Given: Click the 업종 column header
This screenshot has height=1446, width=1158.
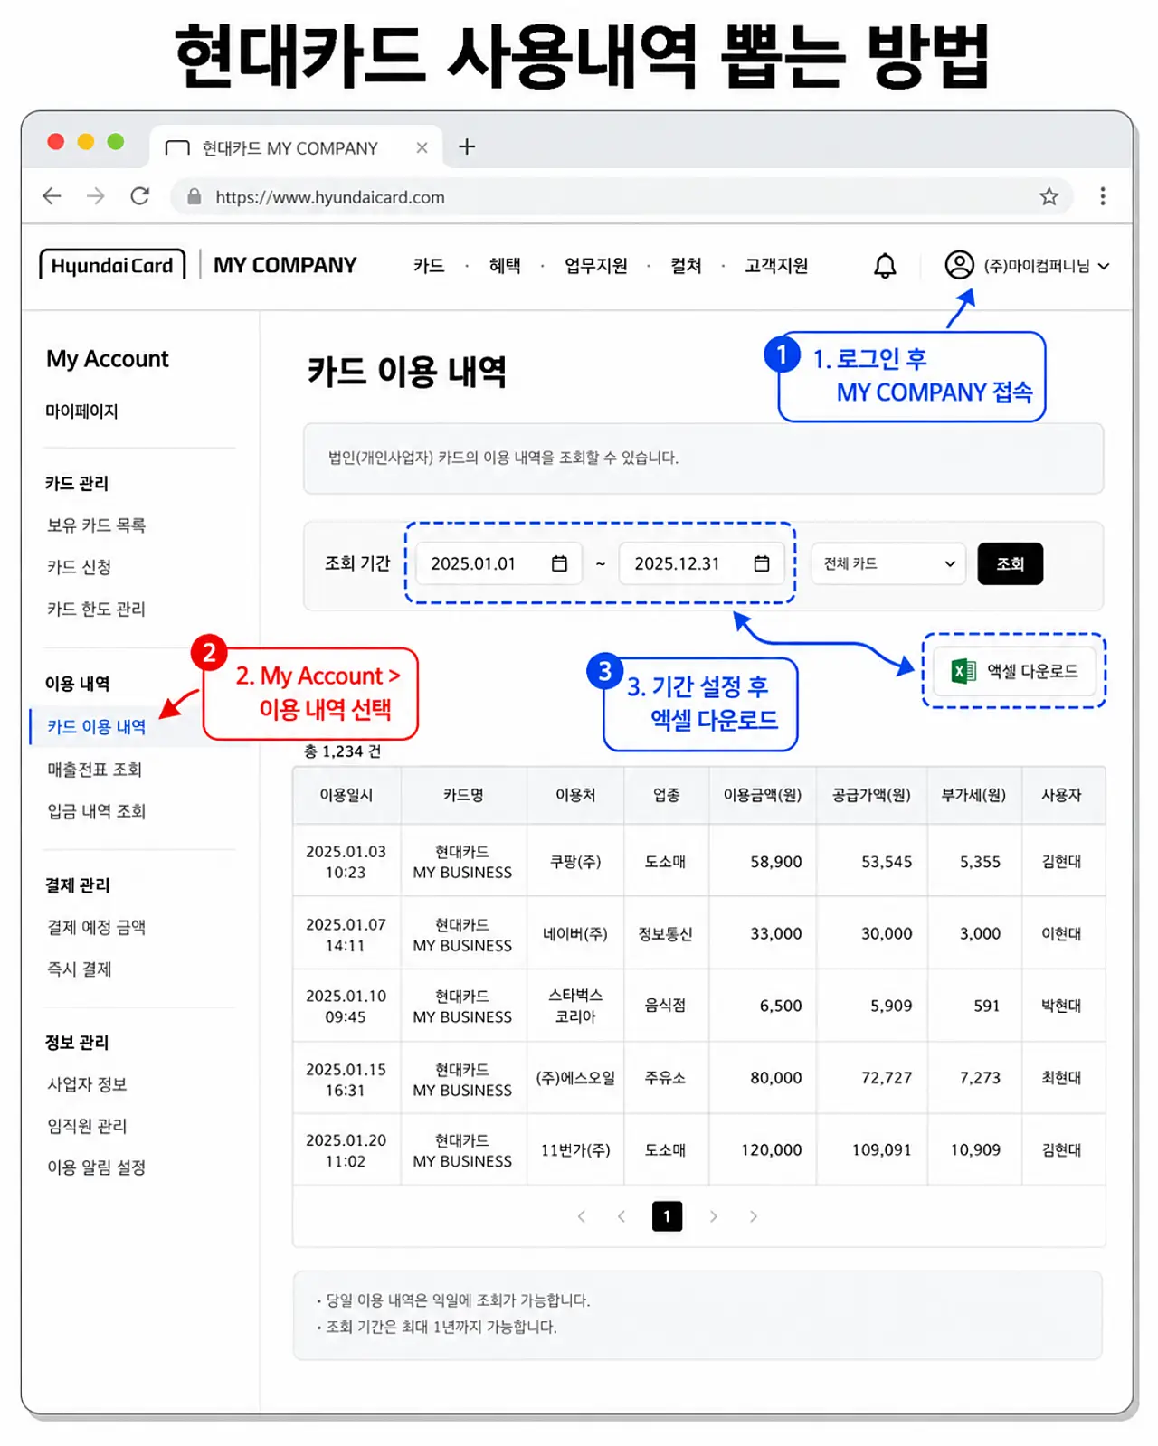Looking at the screenshot, I should [x=667, y=795].
